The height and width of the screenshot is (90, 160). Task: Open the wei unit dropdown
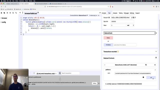point(130,25)
